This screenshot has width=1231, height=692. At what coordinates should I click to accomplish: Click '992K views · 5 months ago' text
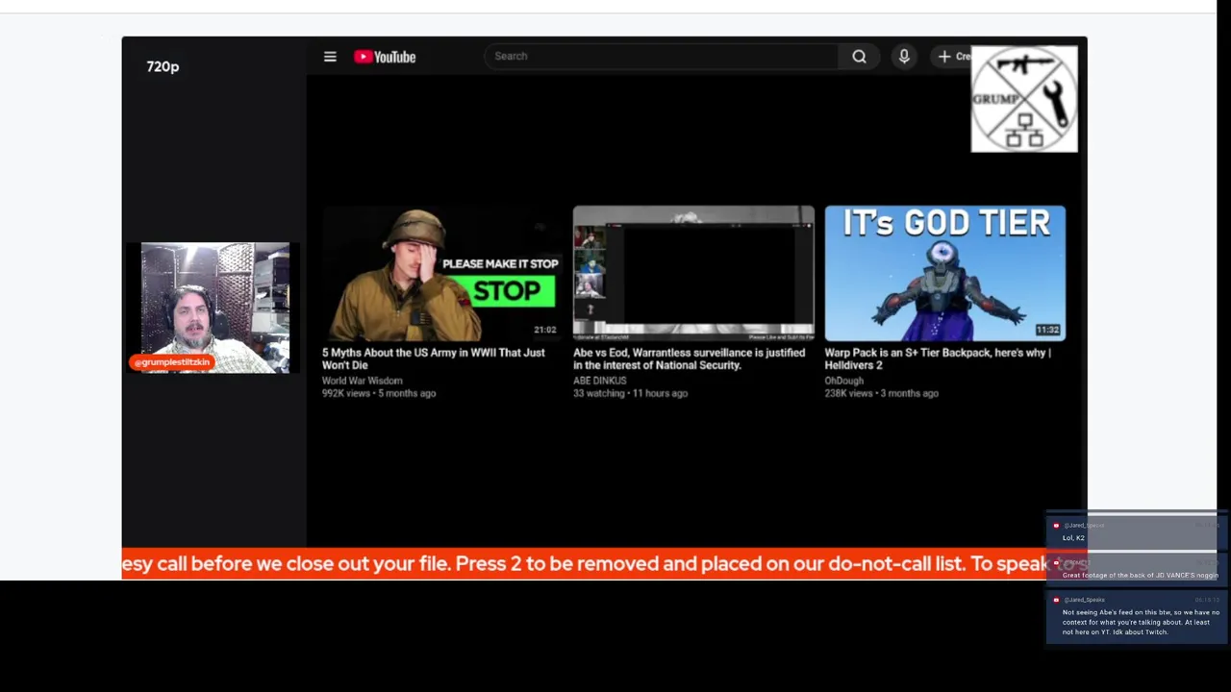coord(379,393)
